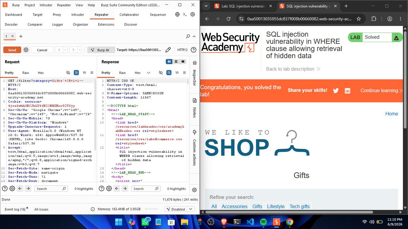Filter by Tech gifts category

pos(300,206)
